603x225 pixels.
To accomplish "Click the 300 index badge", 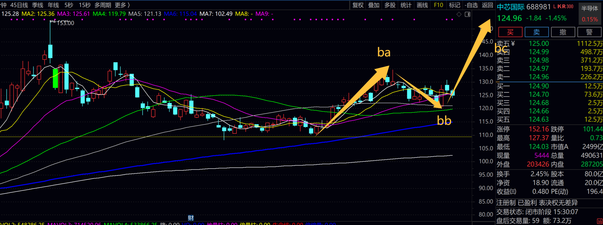I will click(570, 6).
